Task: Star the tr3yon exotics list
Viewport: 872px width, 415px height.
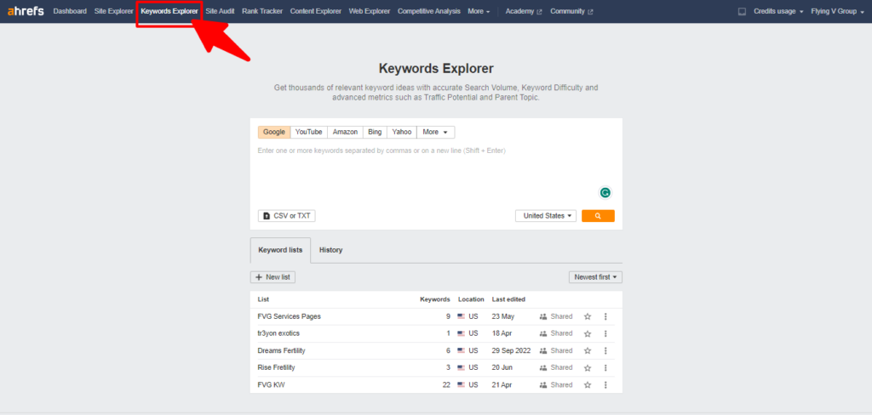Action: [588, 334]
